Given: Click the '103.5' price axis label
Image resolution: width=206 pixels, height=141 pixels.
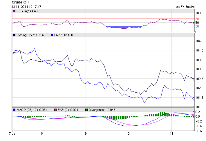Looking at the screenshot, I should pyautogui.click(x=199, y=60).
